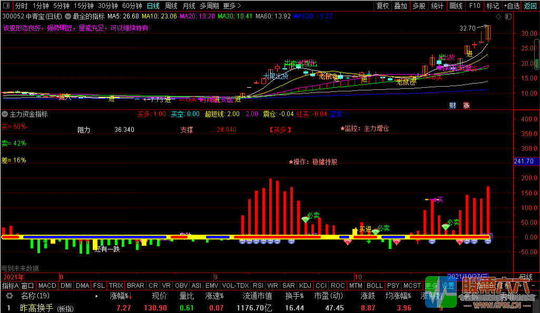Click the 241.70 value on right axis
Viewport: 540px width, 313px height.
pos(524,161)
